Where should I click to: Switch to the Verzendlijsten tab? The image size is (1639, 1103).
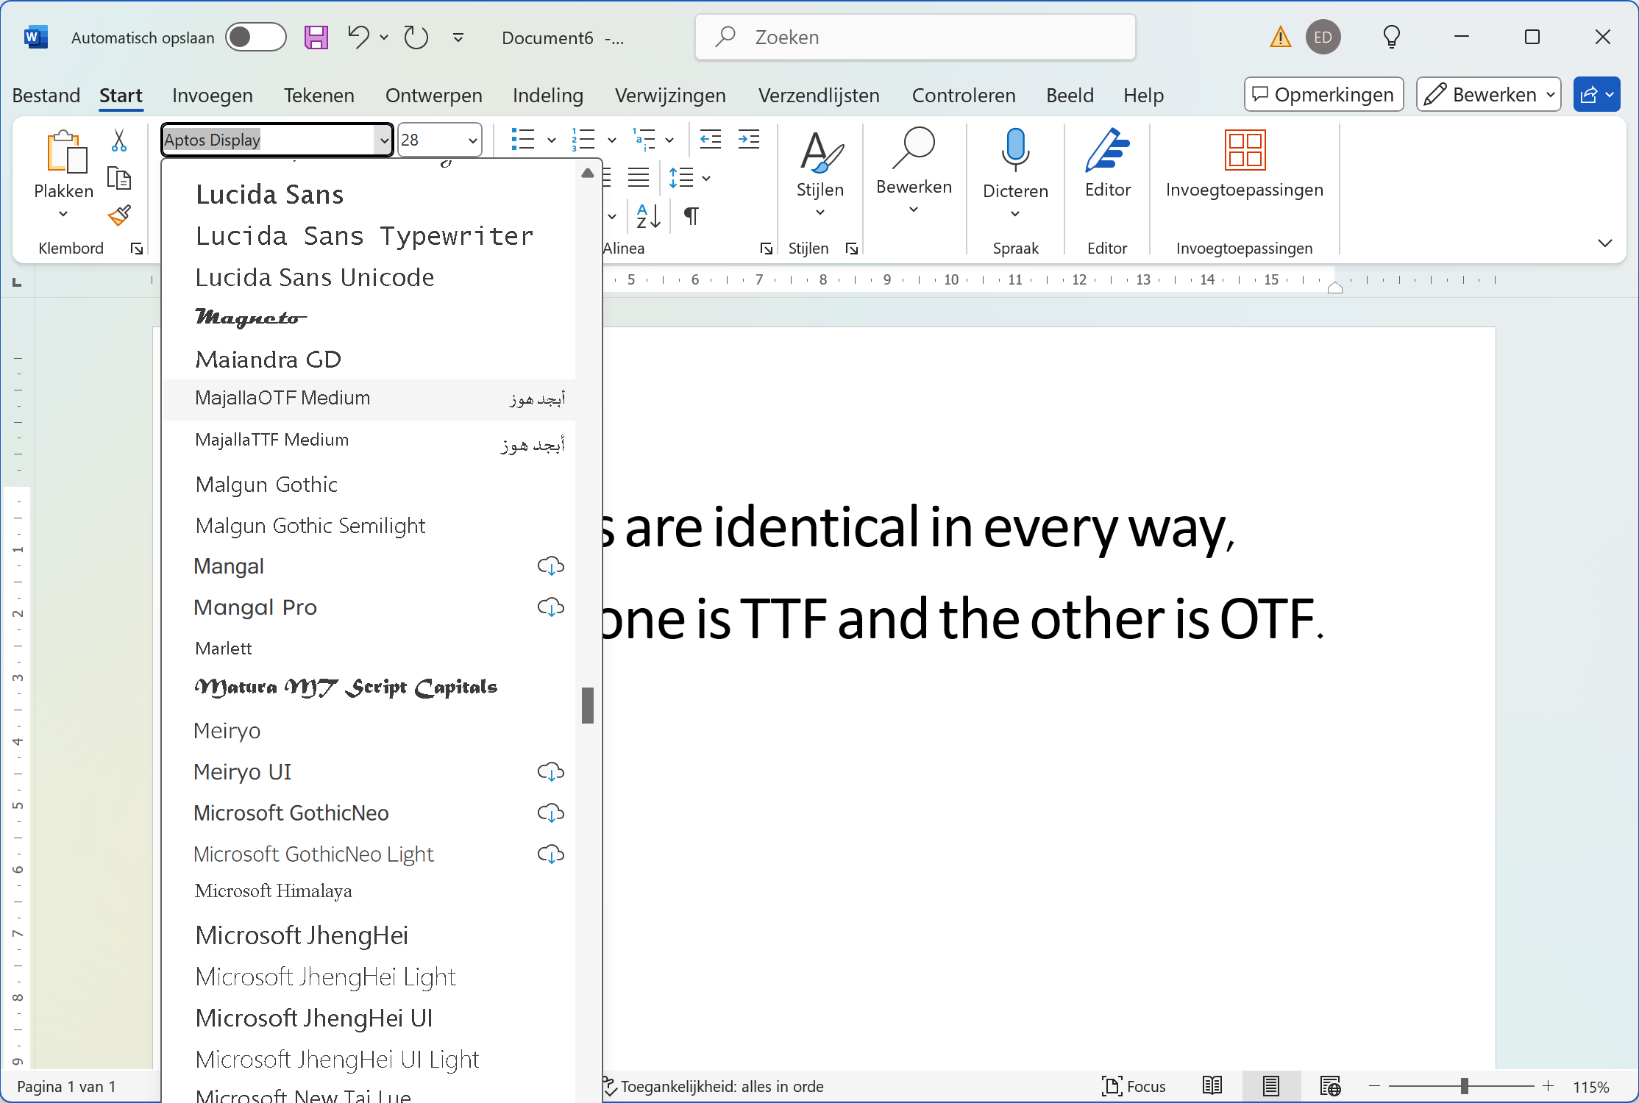(x=818, y=96)
